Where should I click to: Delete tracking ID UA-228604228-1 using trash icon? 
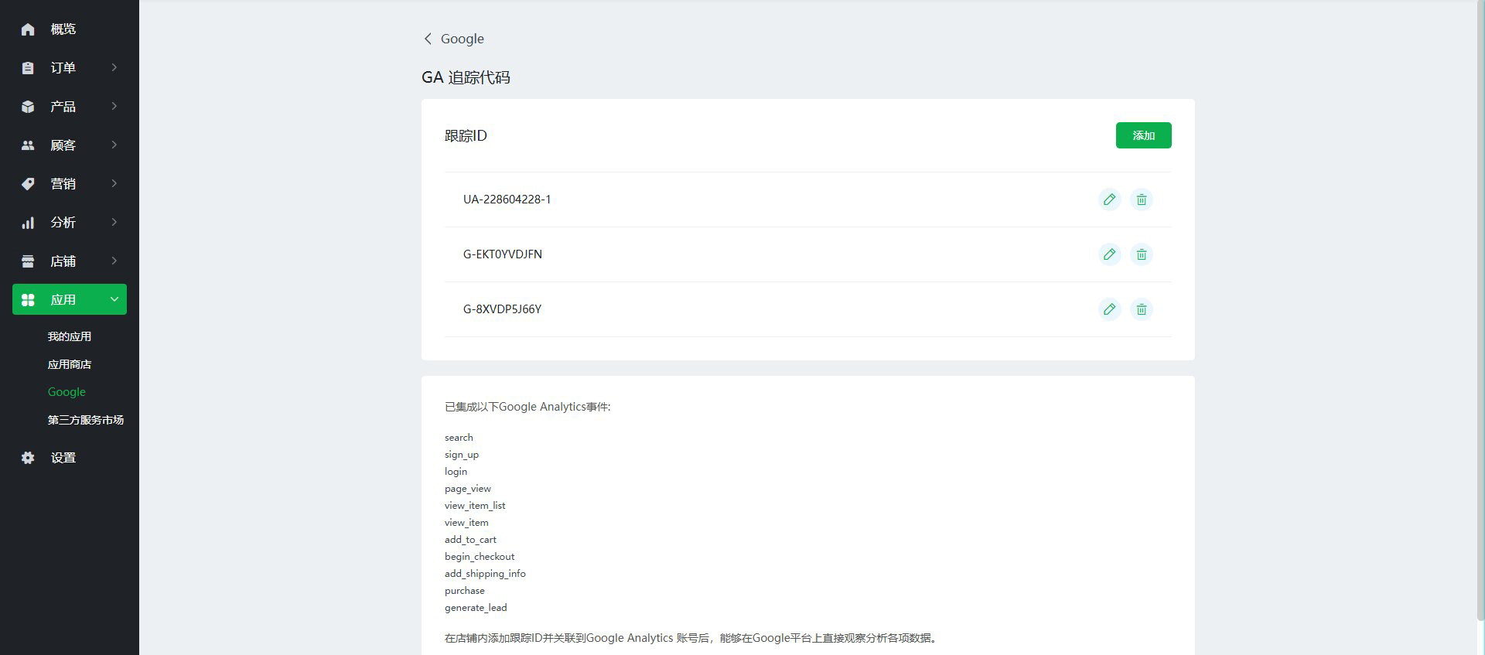1141,200
